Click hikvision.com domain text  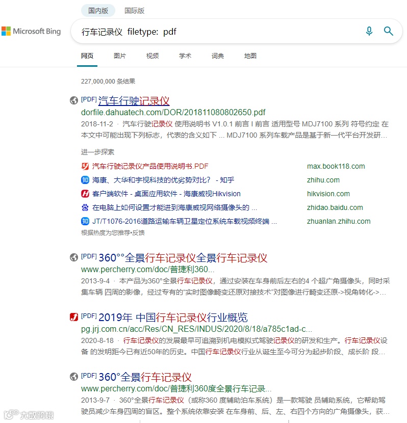point(328,194)
